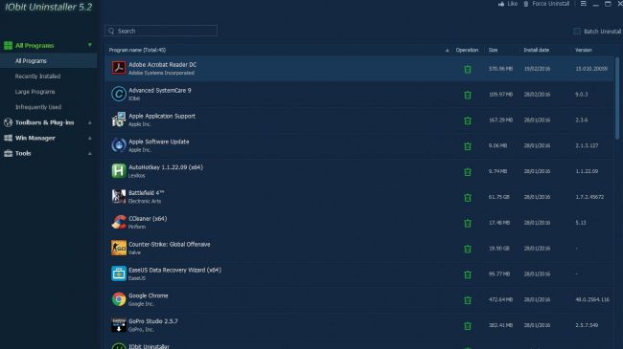Image resolution: width=623 pixels, height=349 pixels.
Task: Click the 19.90 GB size value
Action: (x=499, y=249)
